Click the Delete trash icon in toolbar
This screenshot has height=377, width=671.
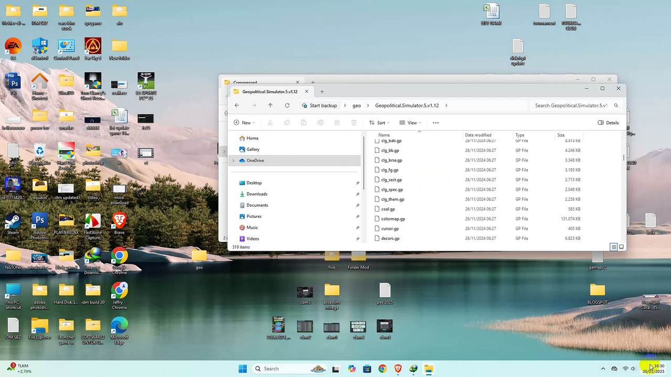point(354,123)
